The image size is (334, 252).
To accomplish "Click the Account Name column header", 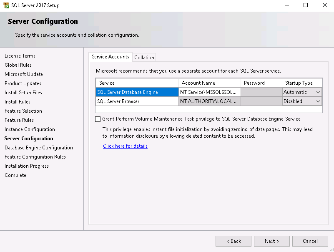I will (210, 83).
